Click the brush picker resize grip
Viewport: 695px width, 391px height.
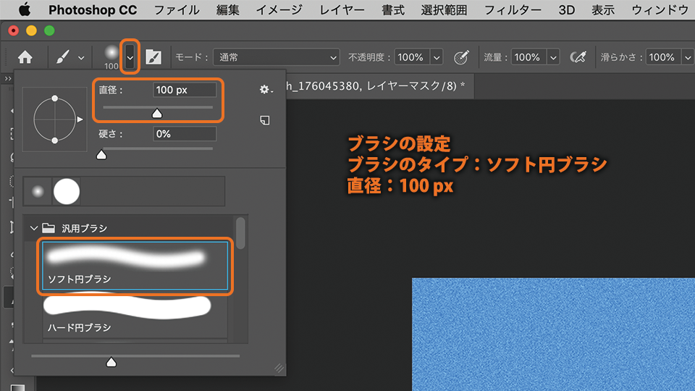[x=279, y=368]
